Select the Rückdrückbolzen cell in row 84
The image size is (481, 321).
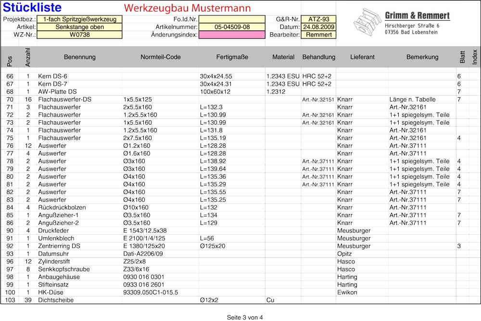coord(62,207)
